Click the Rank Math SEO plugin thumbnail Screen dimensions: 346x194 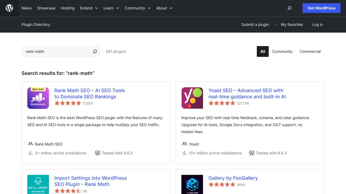[38, 98]
